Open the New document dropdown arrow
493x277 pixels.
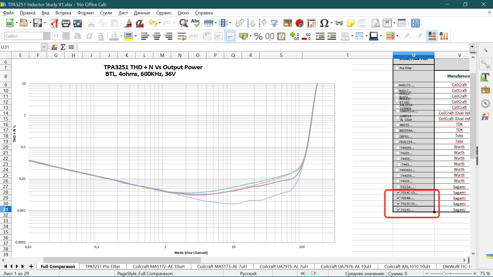pyautogui.click(x=17, y=23)
